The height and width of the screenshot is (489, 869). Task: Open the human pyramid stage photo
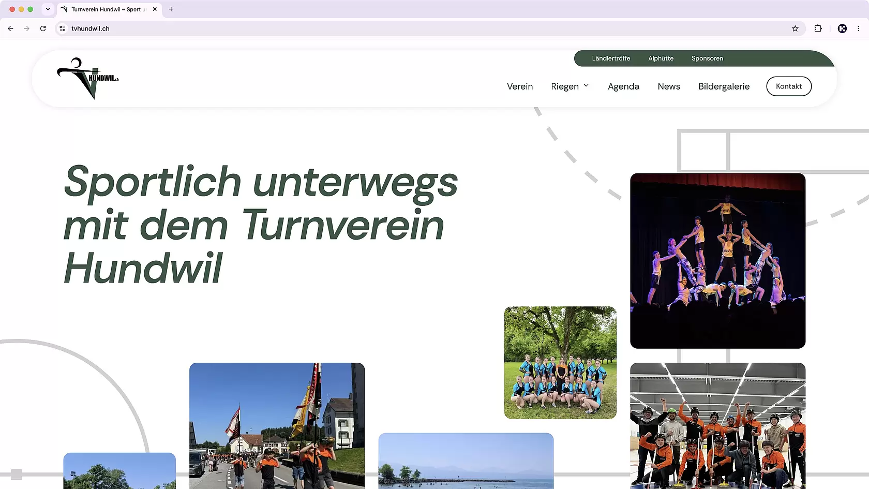[717, 261]
